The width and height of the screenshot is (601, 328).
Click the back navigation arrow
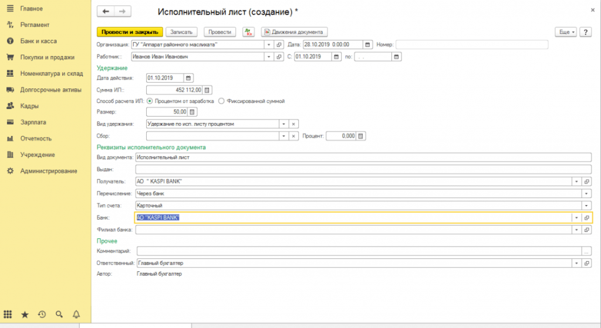click(106, 12)
